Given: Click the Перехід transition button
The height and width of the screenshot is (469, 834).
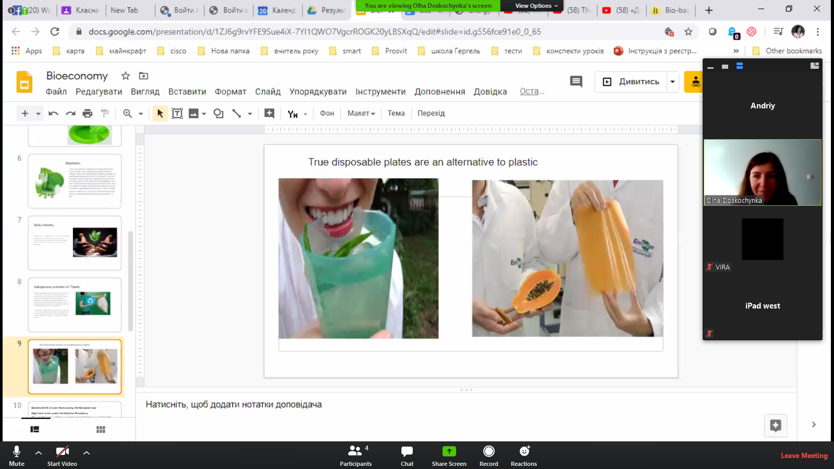Looking at the screenshot, I should point(431,113).
